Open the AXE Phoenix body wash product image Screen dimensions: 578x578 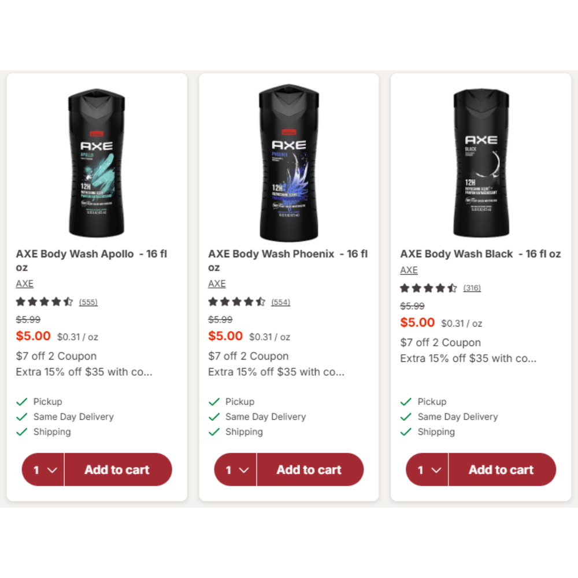pos(288,162)
